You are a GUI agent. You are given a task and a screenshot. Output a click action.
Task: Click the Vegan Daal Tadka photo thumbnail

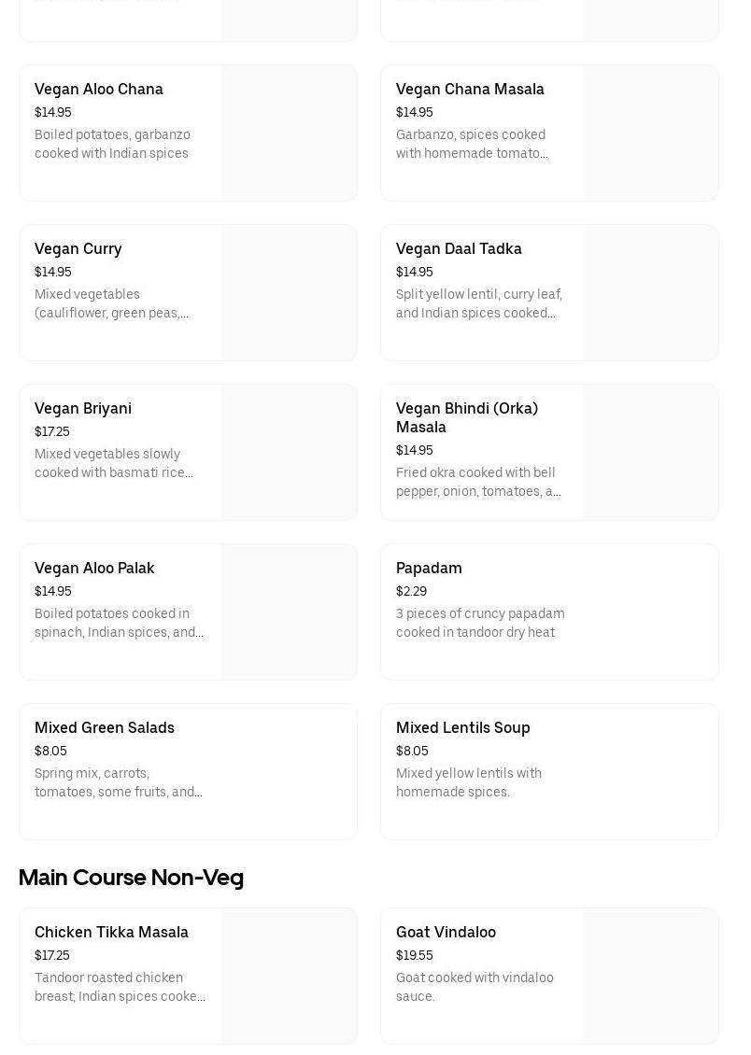point(650,293)
